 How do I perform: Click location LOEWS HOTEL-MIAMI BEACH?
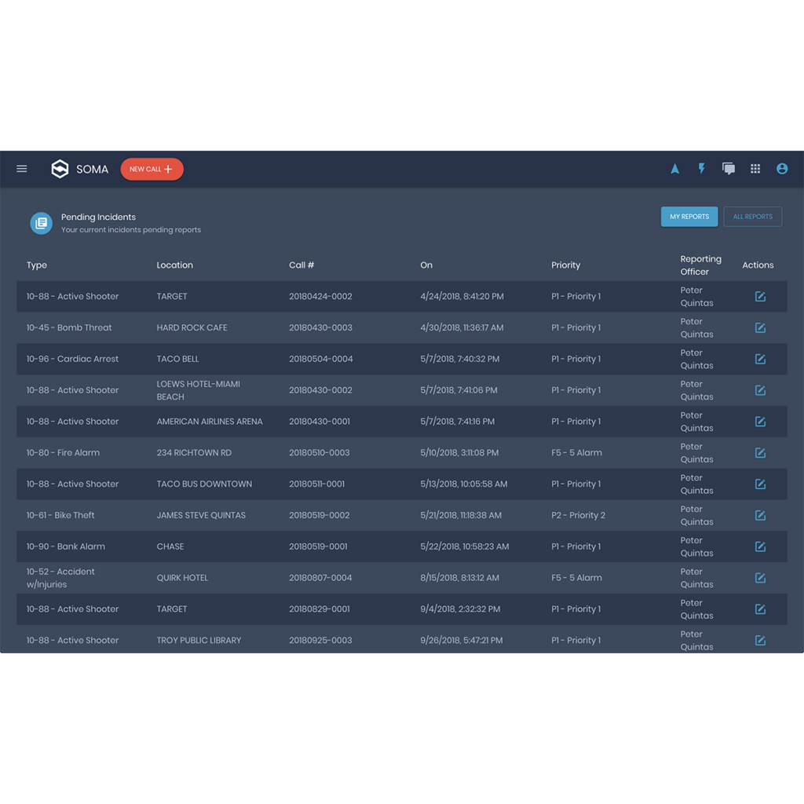198,390
